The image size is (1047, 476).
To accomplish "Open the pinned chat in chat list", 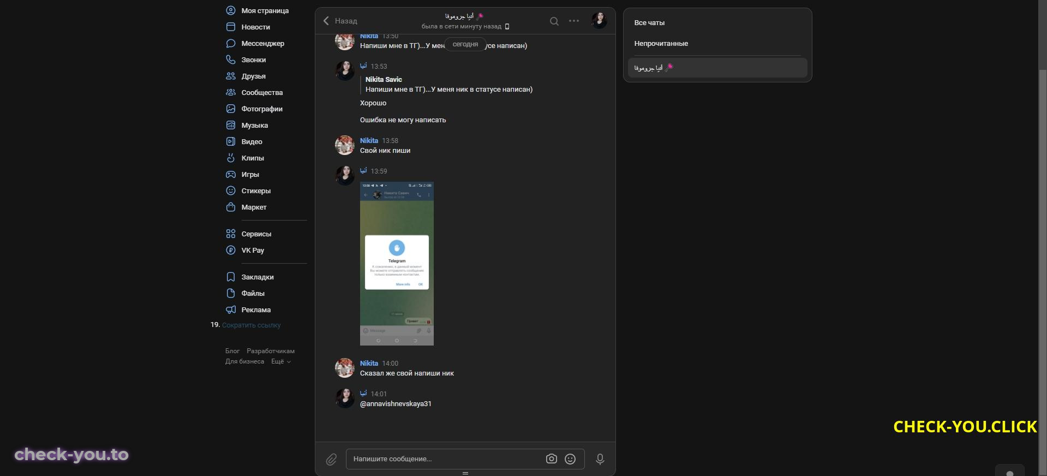I will pos(717,68).
